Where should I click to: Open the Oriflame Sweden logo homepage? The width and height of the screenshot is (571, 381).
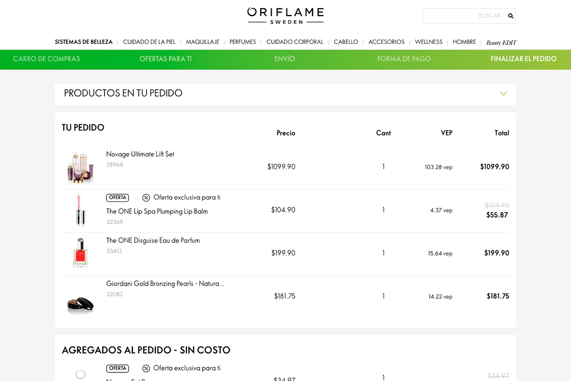coord(285,16)
